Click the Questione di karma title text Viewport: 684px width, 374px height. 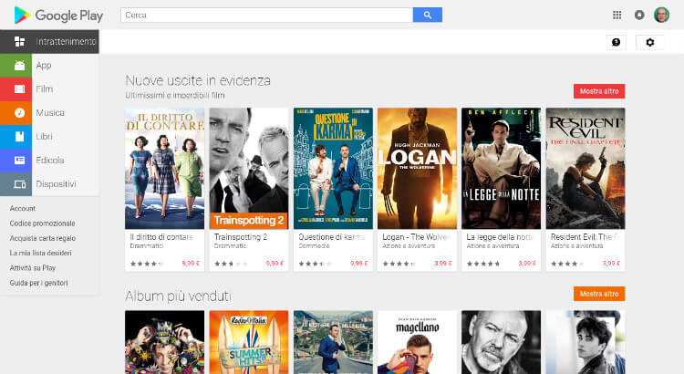[x=332, y=237]
